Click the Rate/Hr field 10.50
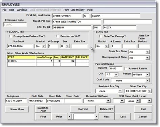Viewport: 160px width, 127px height. click(116, 68)
